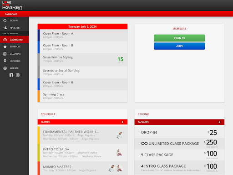
Task: Click the Website globe icon
Action: pos(5,68)
